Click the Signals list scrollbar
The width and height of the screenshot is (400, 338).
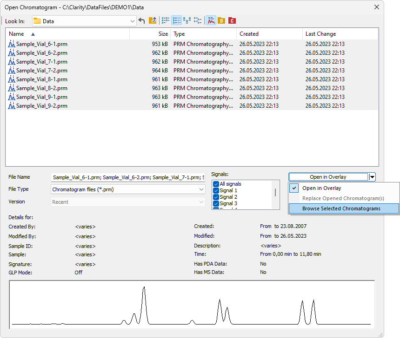[x=276, y=193]
